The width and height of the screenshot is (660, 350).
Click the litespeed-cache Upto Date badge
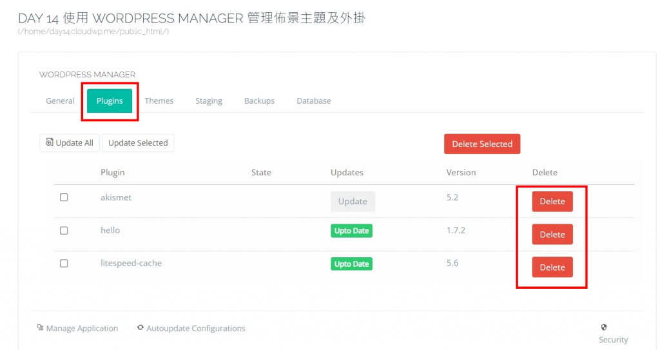[351, 264]
